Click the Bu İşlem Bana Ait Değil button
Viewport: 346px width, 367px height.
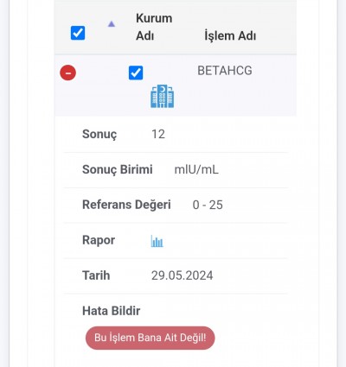coord(151,338)
